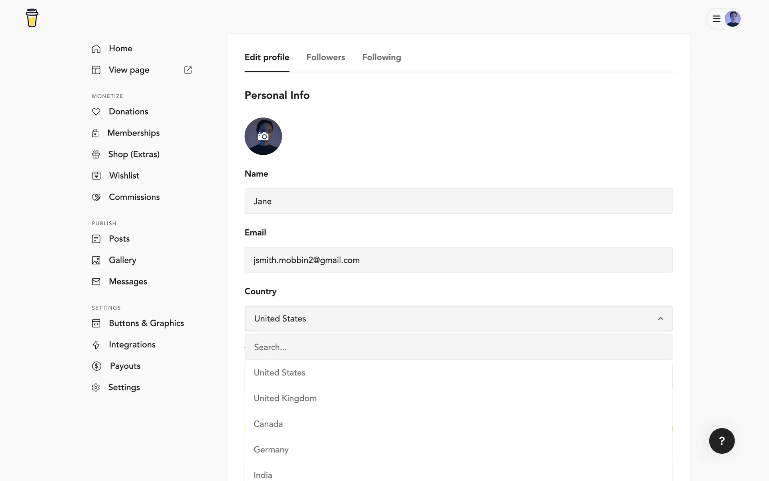Switch to the Followers tab

coord(326,57)
